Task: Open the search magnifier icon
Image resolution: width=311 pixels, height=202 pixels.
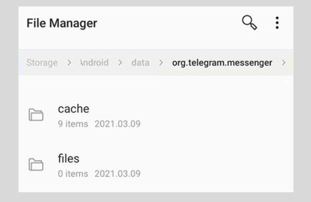Action: (x=249, y=23)
